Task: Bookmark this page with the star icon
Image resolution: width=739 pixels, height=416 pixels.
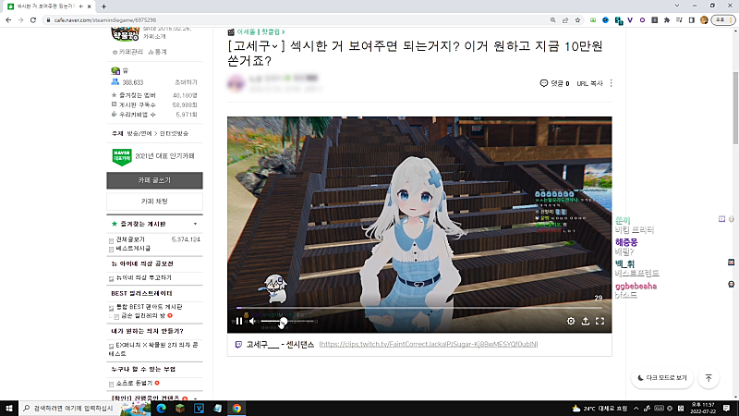Action: click(x=577, y=19)
